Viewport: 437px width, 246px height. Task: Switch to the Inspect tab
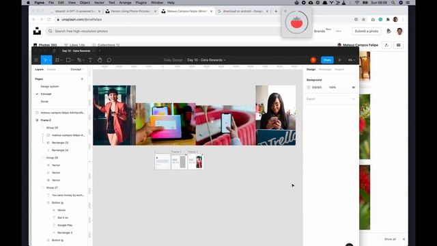pos(339,69)
